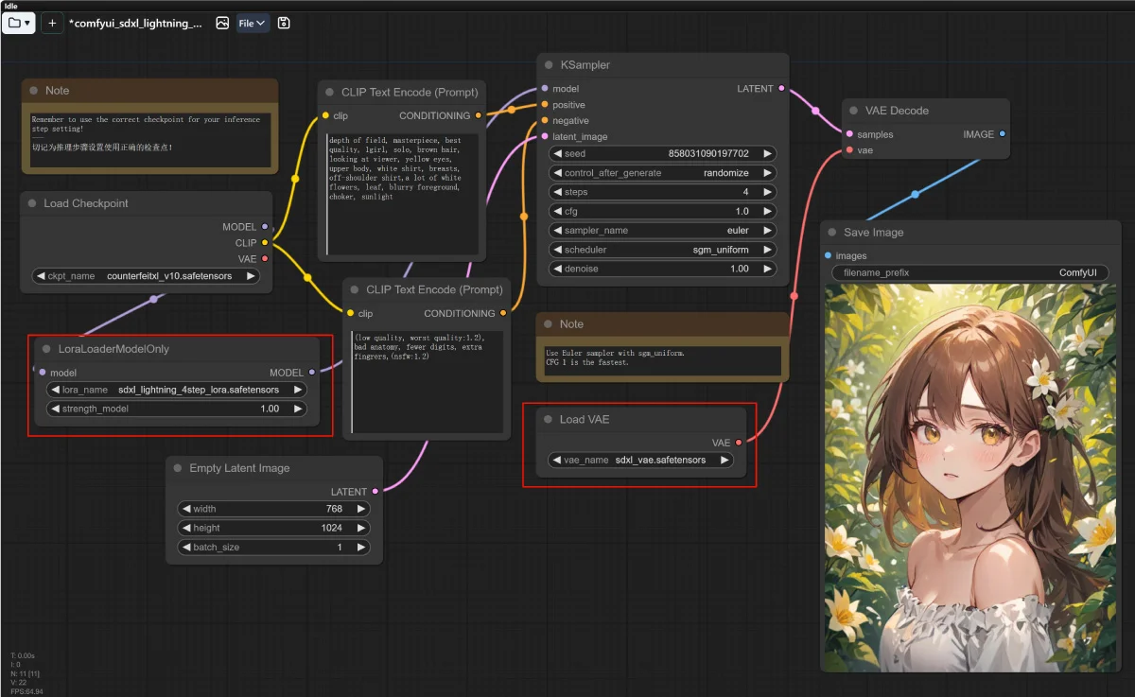Collapse the Empty Latent Image node title dot
Screen dimensions: 1135x697
tap(178, 468)
